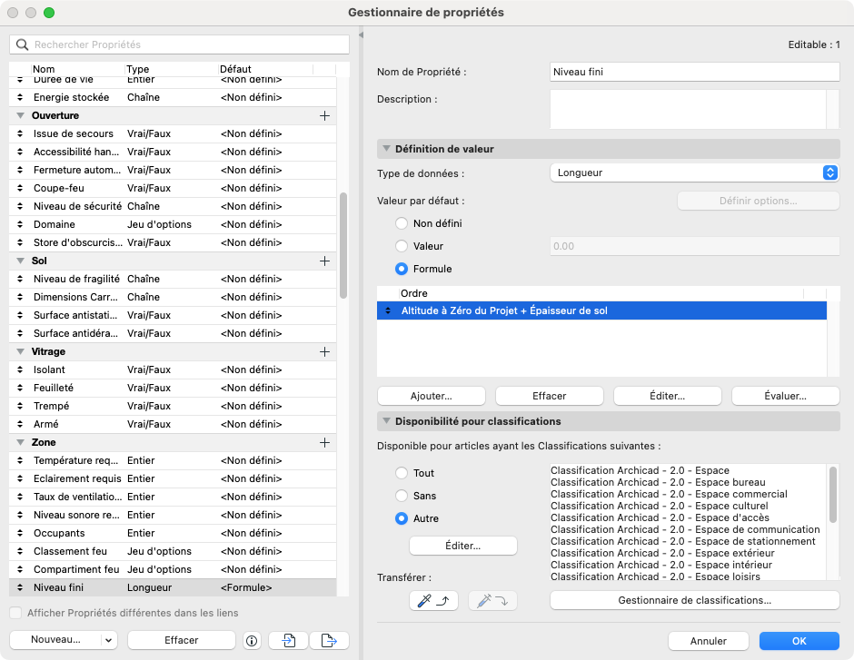
Task: Click the Nom de Propriété text field
Action: pyautogui.click(x=694, y=72)
